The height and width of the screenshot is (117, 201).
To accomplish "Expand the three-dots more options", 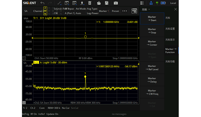I will (x=125, y=11).
